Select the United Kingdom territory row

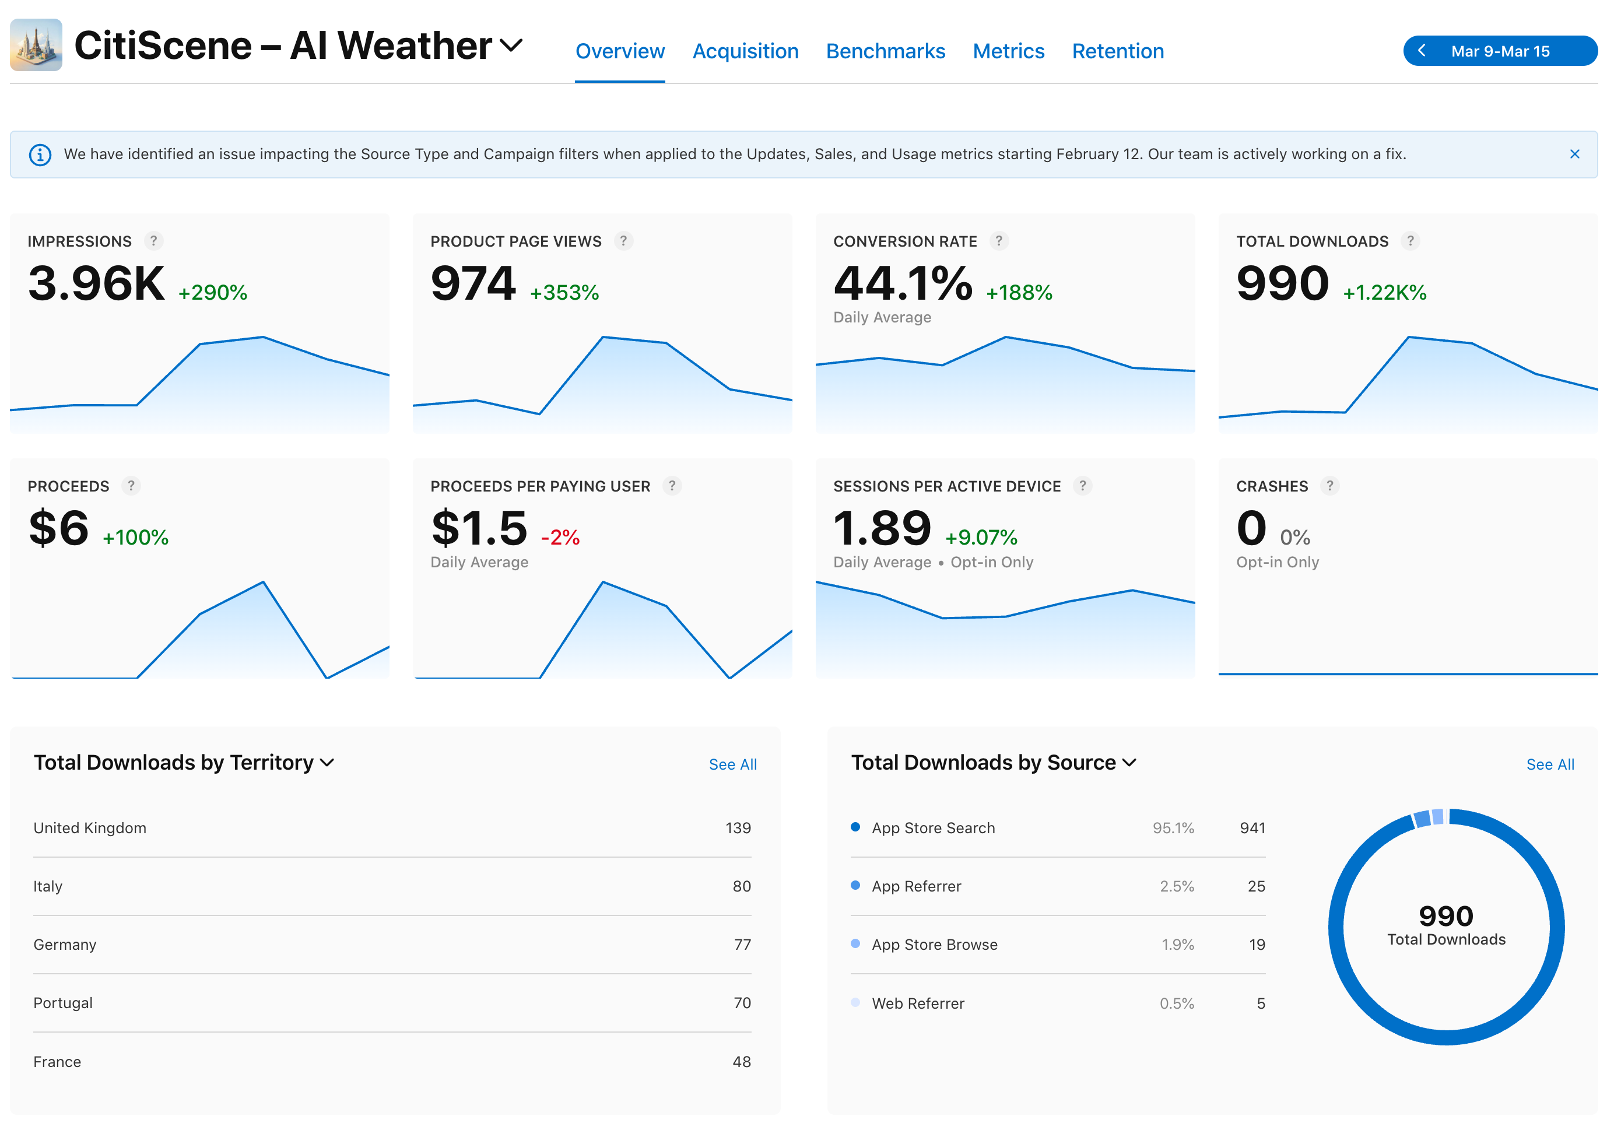[392, 828]
